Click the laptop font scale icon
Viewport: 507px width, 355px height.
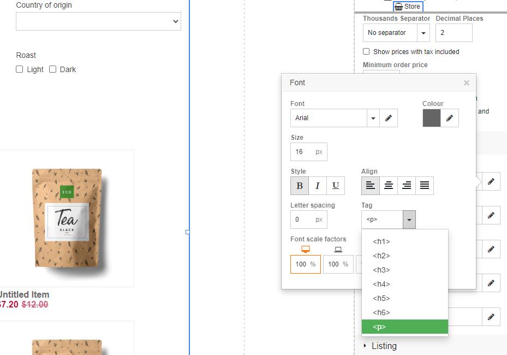point(338,249)
